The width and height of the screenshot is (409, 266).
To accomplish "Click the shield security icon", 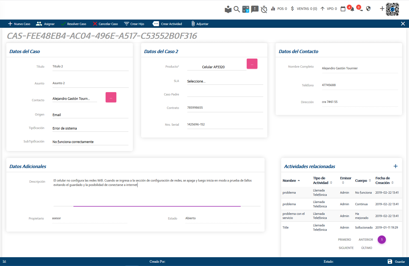I will coord(368,9).
